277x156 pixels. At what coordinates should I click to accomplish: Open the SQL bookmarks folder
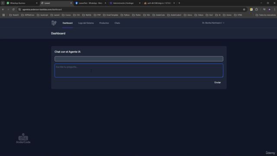coord(147,15)
